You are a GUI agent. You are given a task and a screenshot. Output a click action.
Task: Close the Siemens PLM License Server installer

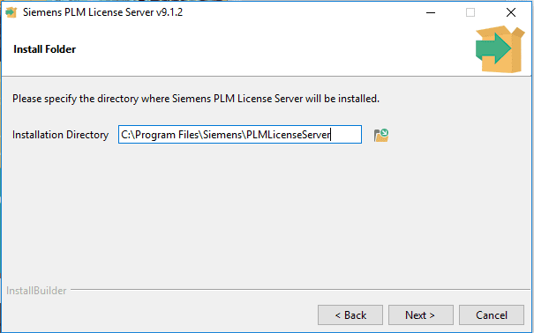coord(511,12)
